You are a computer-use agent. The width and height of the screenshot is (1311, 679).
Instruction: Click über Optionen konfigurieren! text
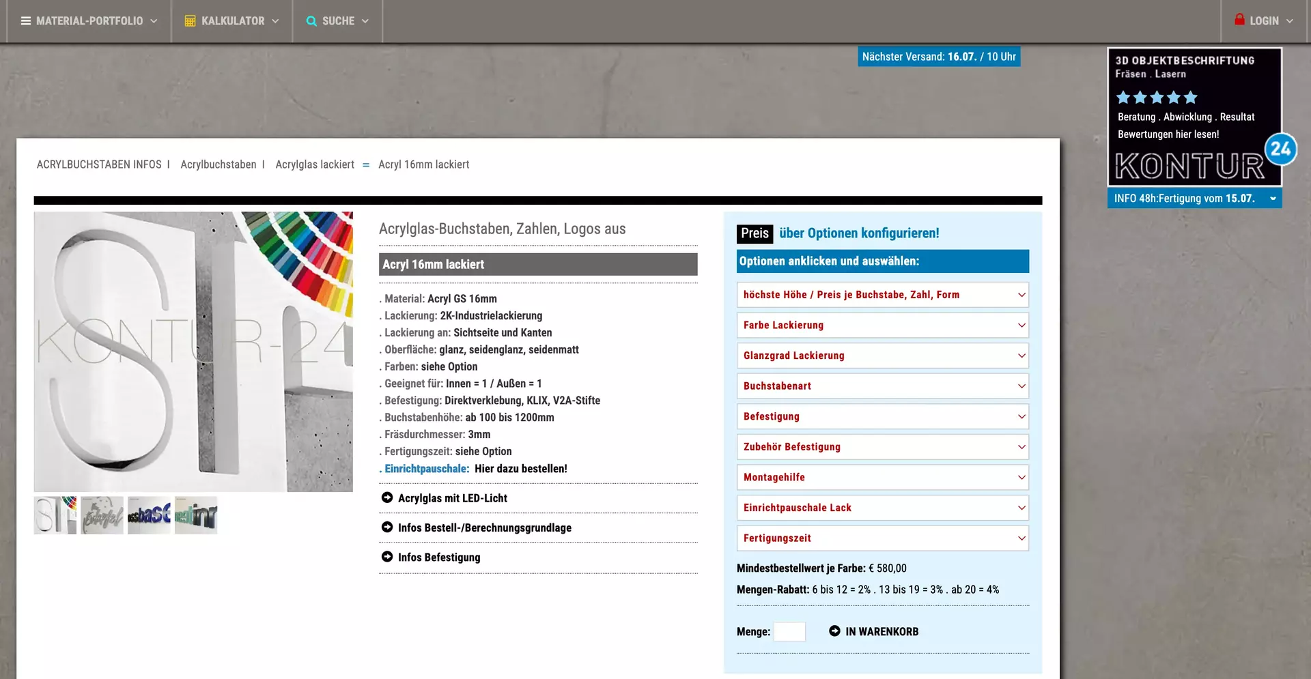click(x=859, y=233)
